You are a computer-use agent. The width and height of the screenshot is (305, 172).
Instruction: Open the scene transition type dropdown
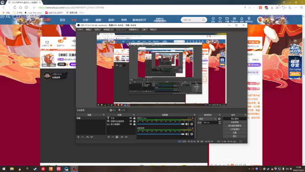point(207,119)
